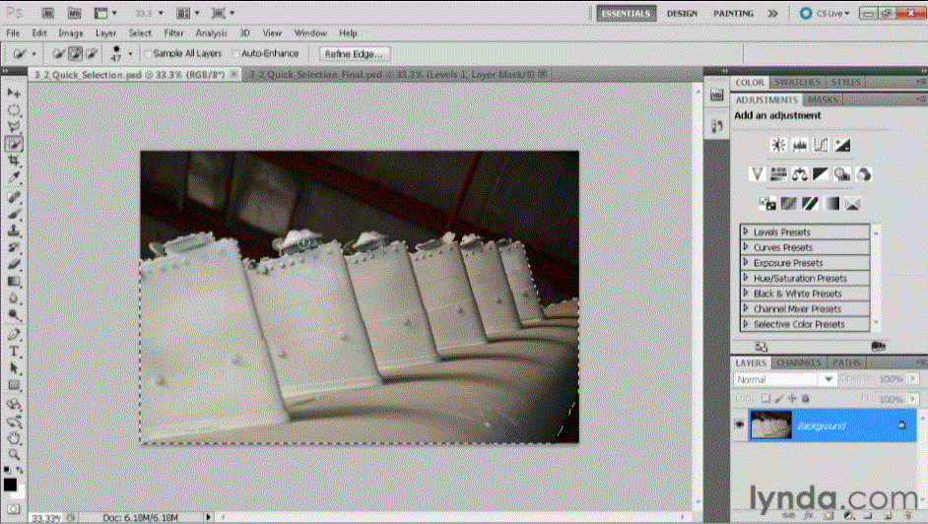Switch to 3_2_Quick_Selection_Final.psd document tab
The height and width of the screenshot is (524, 928).
click(x=391, y=75)
